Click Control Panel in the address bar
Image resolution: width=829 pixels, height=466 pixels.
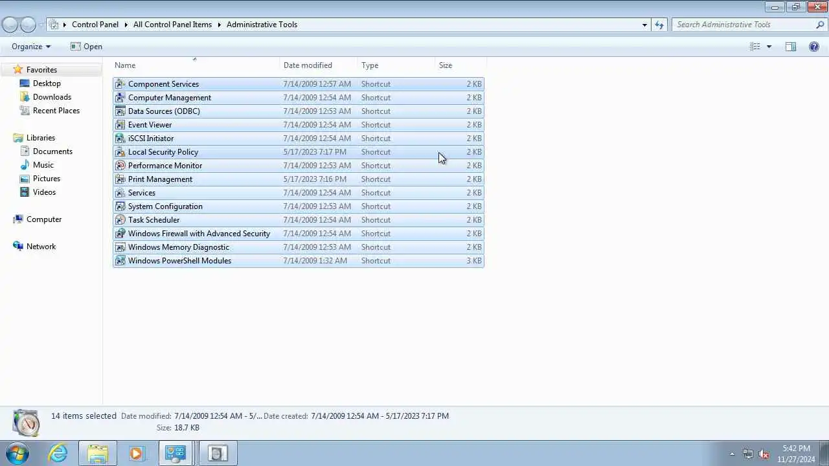coord(95,25)
